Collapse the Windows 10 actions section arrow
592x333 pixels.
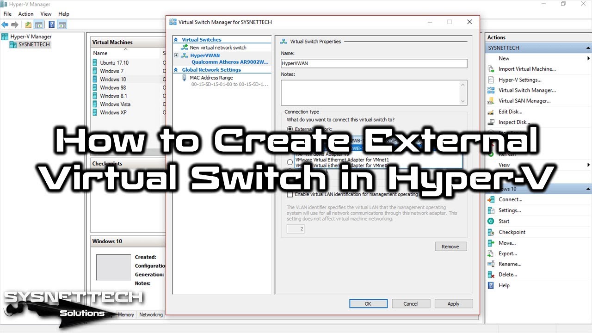click(x=588, y=189)
